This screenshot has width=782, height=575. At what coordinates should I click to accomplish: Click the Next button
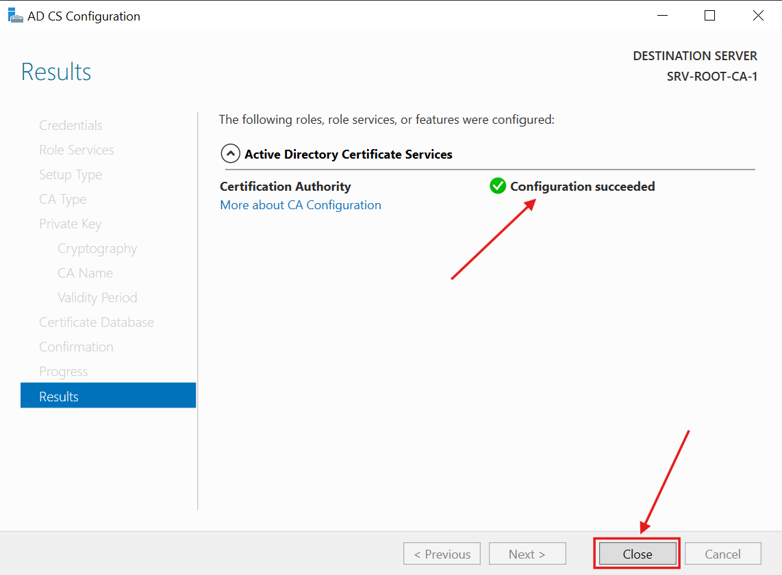click(527, 553)
